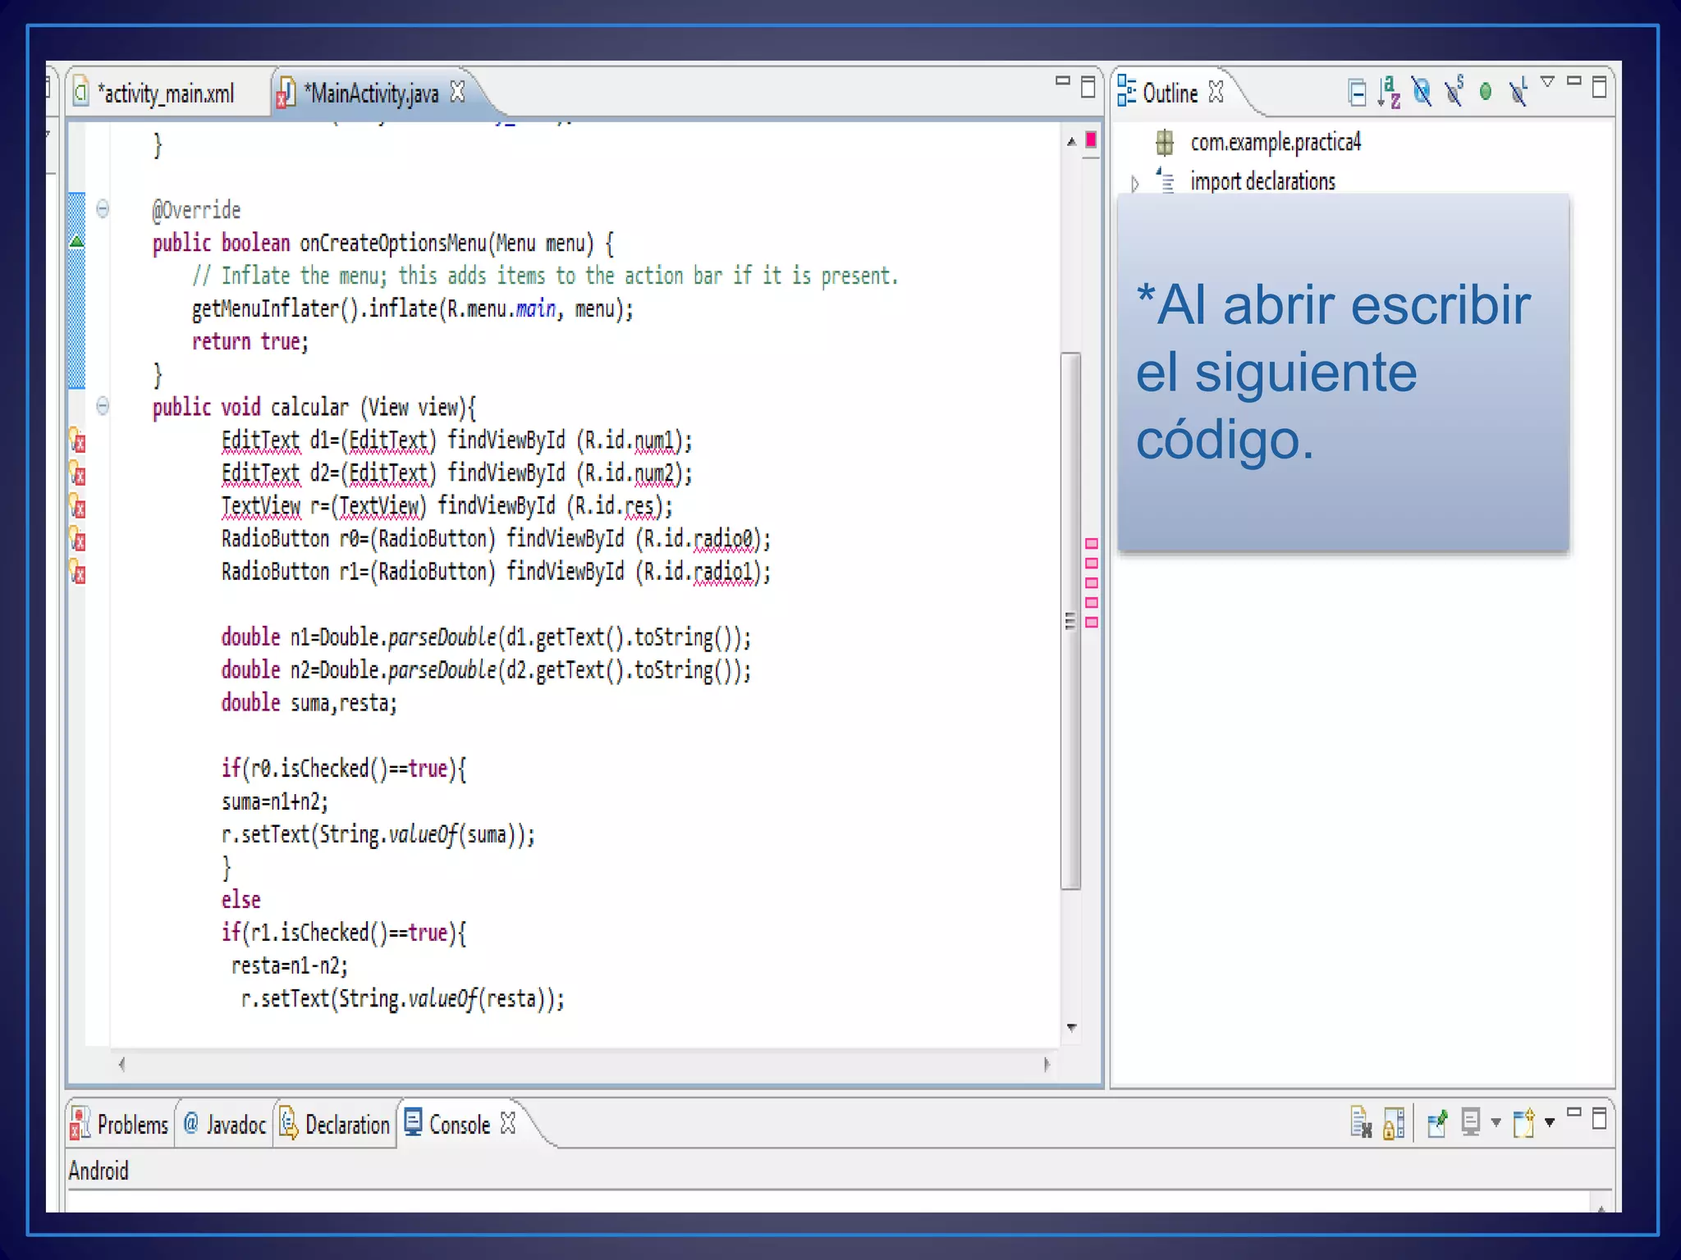
Task: Click the override indicator green triangle
Action: (76, 241)
